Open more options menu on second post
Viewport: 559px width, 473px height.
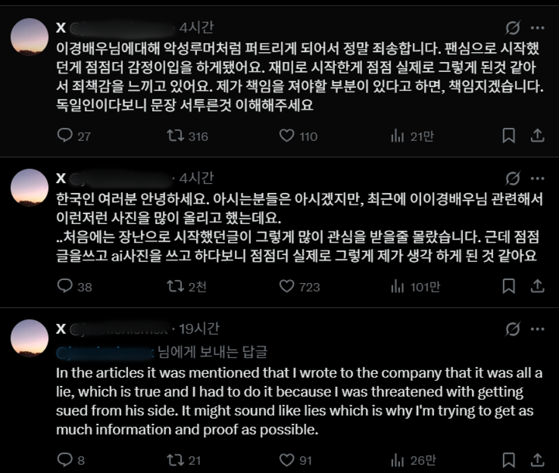tap(537, 179)
